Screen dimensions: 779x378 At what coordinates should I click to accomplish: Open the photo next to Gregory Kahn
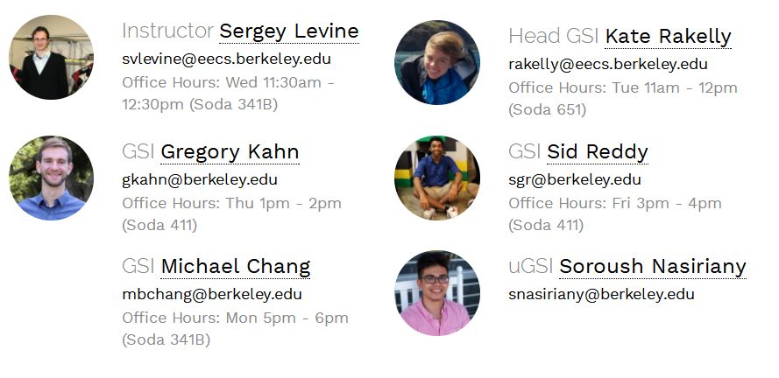coord(51,178)
